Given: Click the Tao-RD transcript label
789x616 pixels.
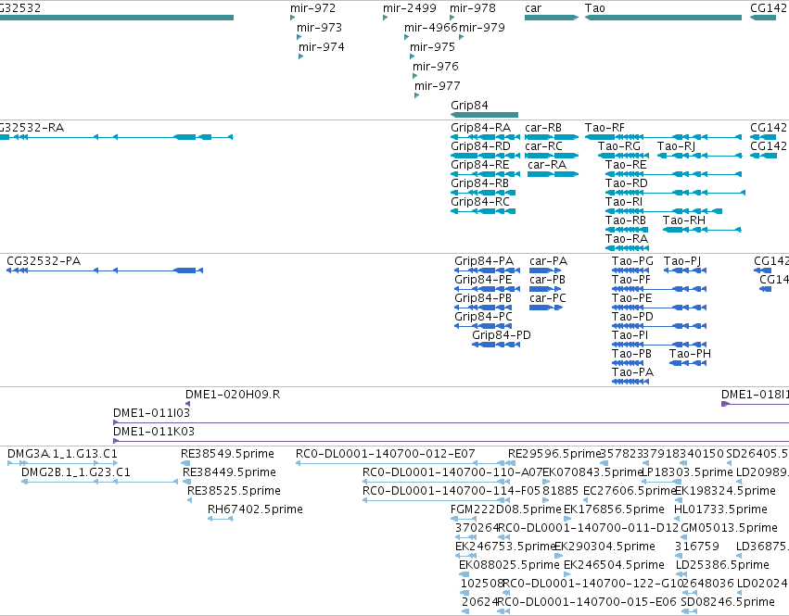Looking at the screenshot, I should [x=627, y=183].
